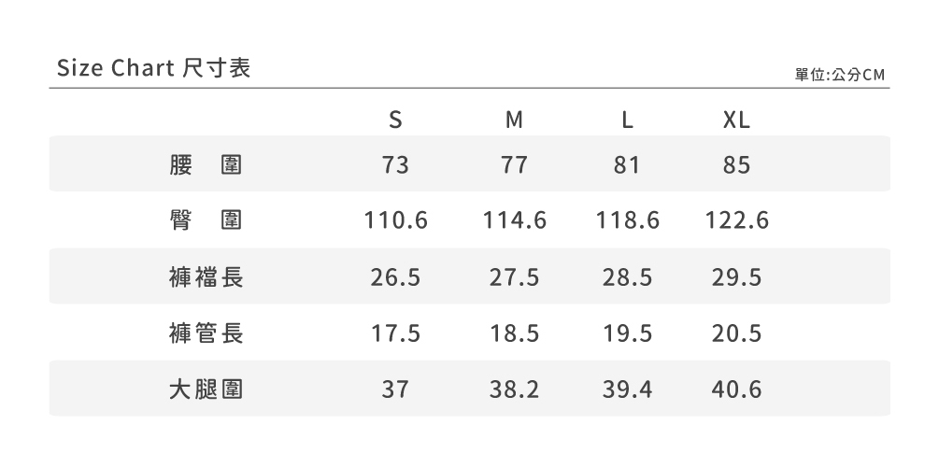The image size is (939, 467).
Task: Click the 17.5 leg length cell
Action: tap(395, 333)
